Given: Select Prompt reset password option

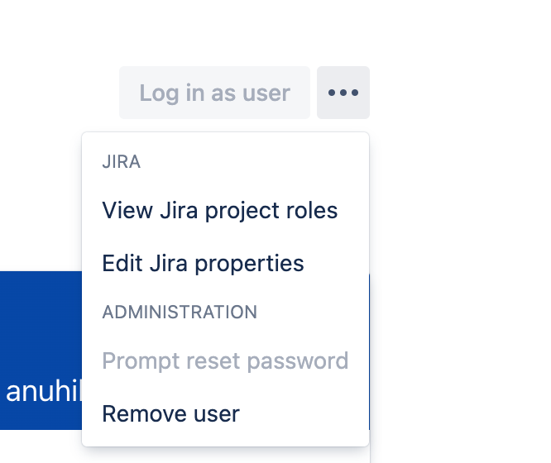Looking at the screenshot, I should pyautogui.click(x=225, y=360).
